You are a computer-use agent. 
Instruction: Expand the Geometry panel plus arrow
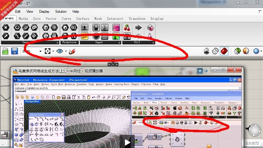[58, 43]
